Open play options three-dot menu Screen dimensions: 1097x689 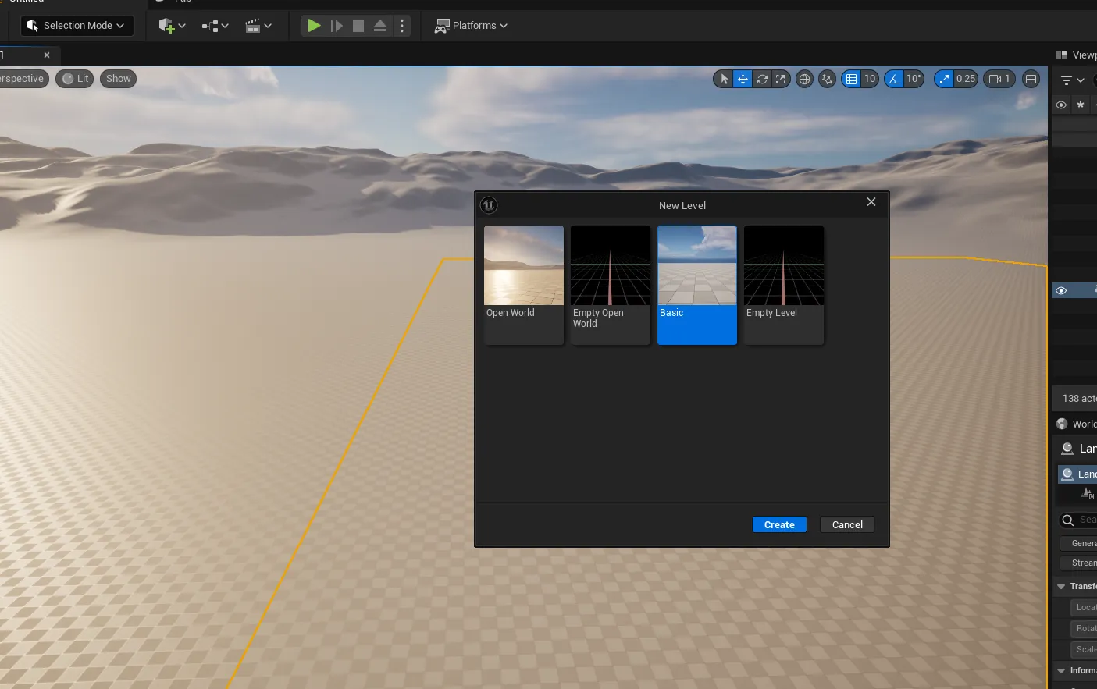coord(402,26)
